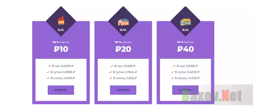253x107 pixels.
Task: Click the '28 % в месяц' label
Action: click(x=61, y=42)
